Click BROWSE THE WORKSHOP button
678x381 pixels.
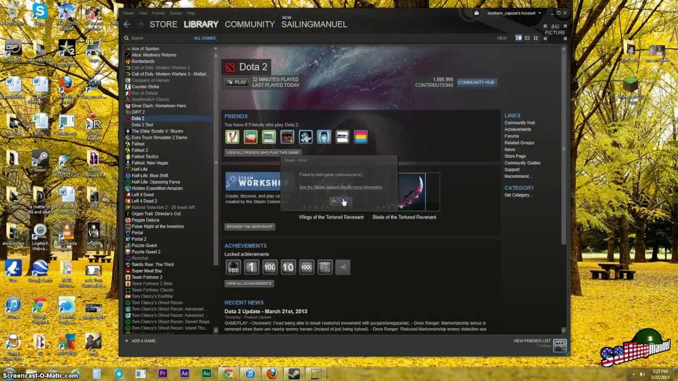[x=249, y=226]
